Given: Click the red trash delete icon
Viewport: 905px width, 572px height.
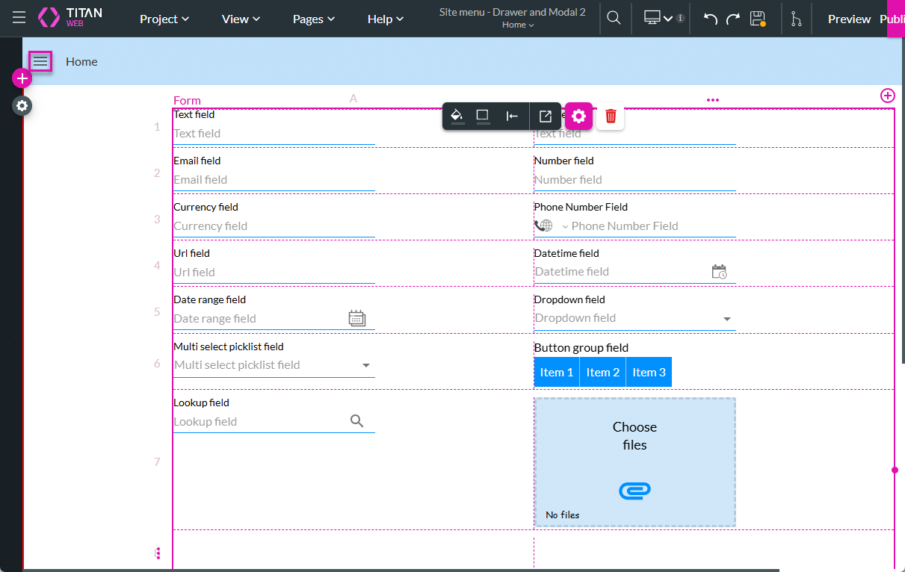Looking at the screenshot, I should click(611, 116).
